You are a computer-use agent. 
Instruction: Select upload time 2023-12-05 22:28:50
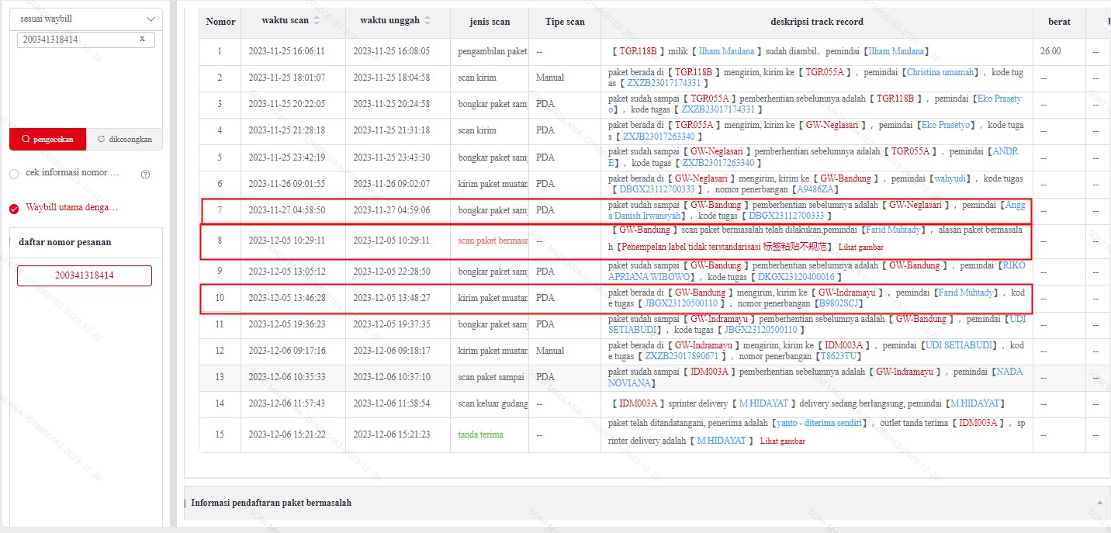click(391, 272)
